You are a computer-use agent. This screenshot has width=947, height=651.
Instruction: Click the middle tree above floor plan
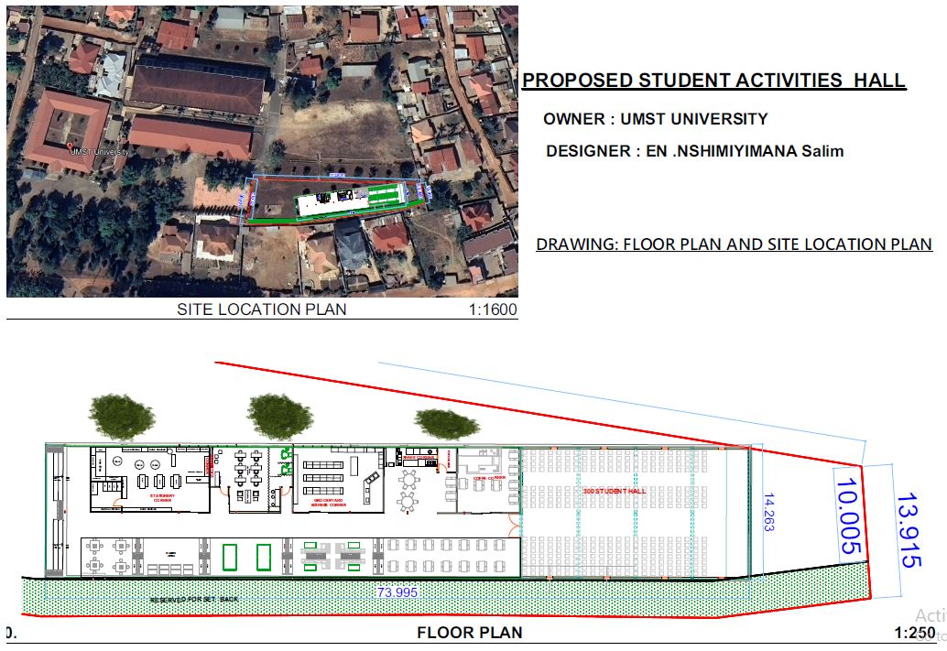[280, 417]
